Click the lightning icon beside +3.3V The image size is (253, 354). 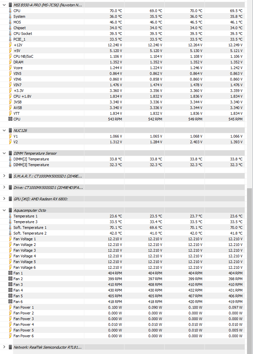(x=10, y=91)
